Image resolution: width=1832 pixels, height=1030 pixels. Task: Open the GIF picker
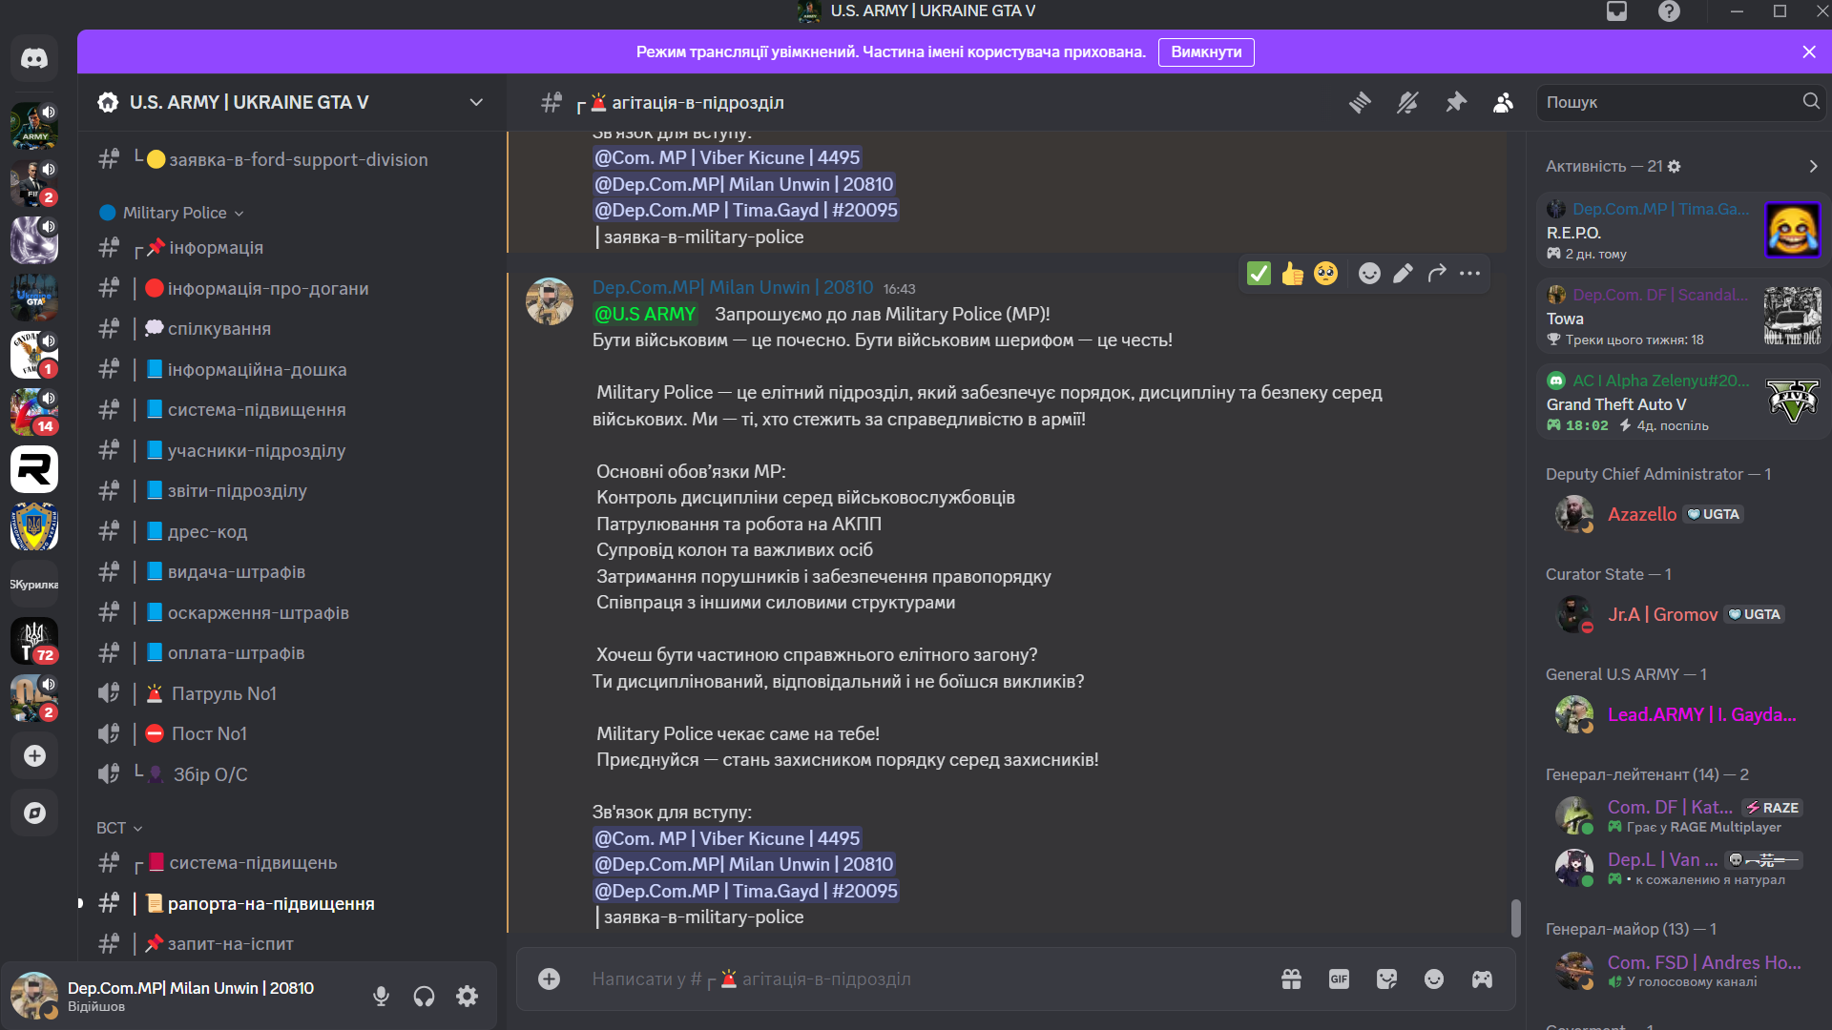pos(1339,978)
